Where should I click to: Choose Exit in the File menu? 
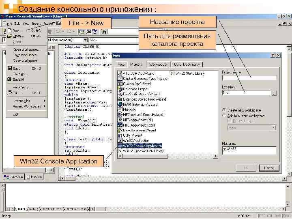point(26,114)
